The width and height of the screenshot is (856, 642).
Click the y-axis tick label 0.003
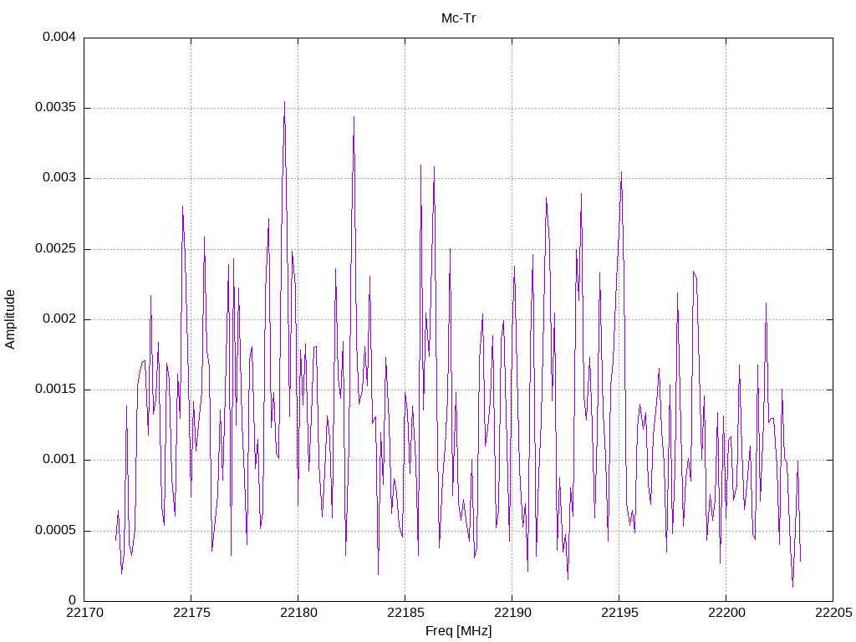click(x=59, y=178)
